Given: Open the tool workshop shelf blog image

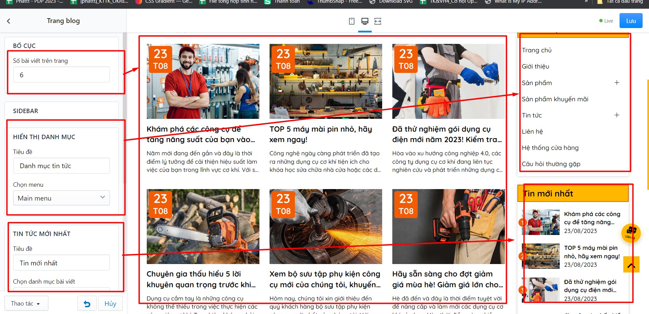Looking at the screenshot, I should click(x=326, y=81).
